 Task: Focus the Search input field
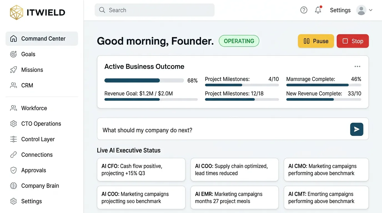(155, 10)
